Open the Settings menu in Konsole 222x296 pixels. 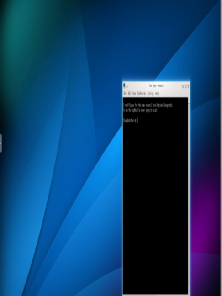[150, 93]
